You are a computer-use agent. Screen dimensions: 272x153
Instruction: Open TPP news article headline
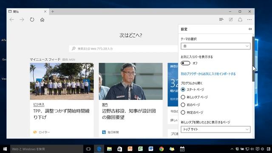tap(61, 114)
